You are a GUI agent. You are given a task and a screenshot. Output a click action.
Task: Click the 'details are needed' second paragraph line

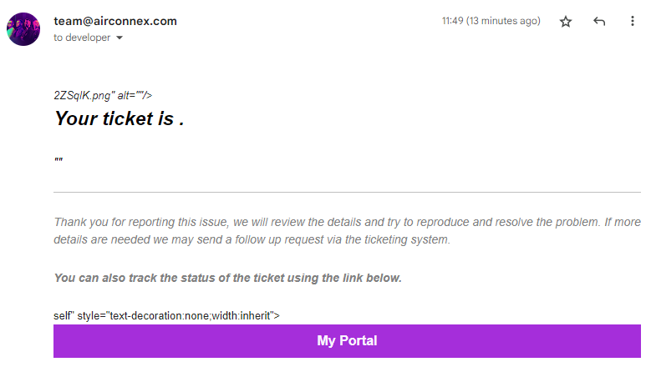[x=252, y=240]
